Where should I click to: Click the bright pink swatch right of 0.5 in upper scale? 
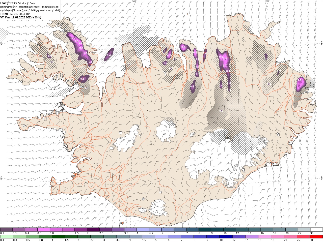click(43, 230)
